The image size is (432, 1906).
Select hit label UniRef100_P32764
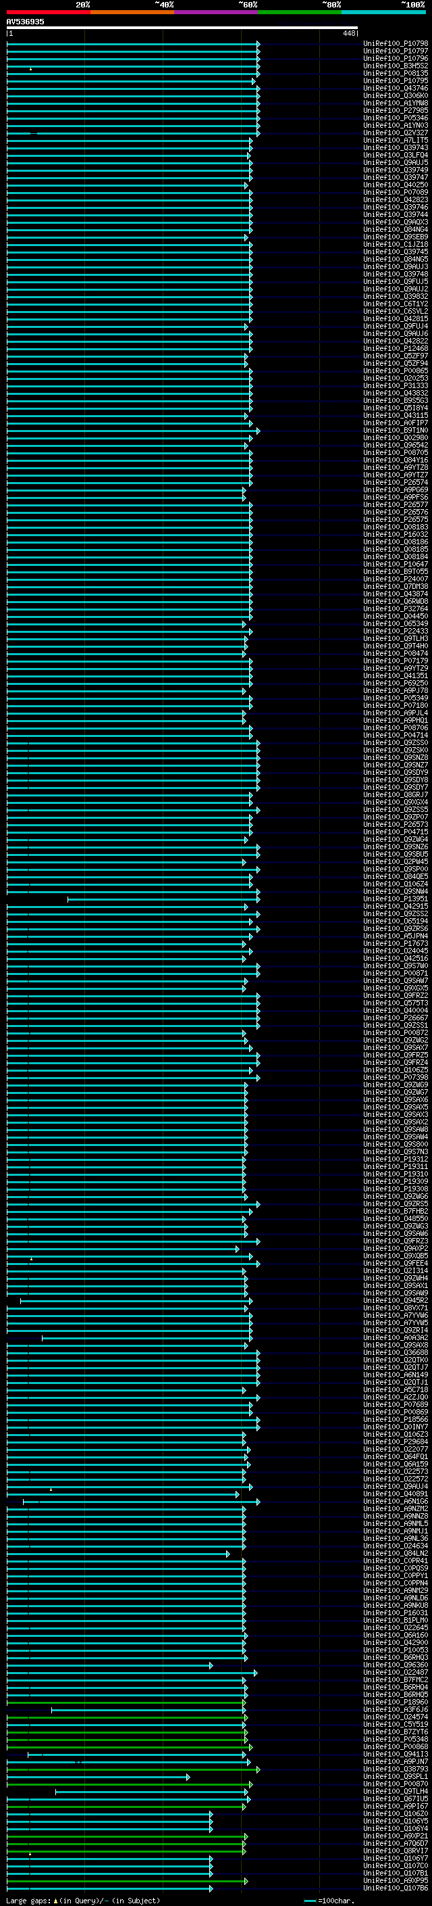pos(396,609)
